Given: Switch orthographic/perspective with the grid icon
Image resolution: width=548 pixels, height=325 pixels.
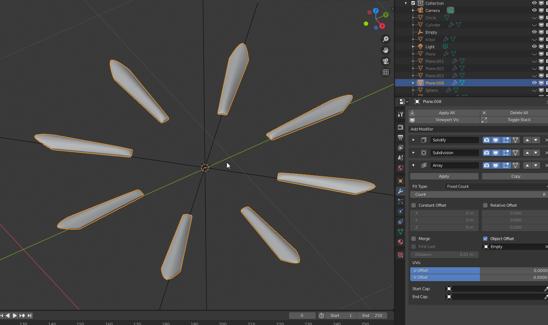Looking at the screenshot, I should [386, 72].
